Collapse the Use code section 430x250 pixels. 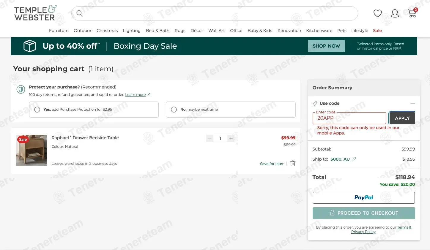tap(412, 104)
